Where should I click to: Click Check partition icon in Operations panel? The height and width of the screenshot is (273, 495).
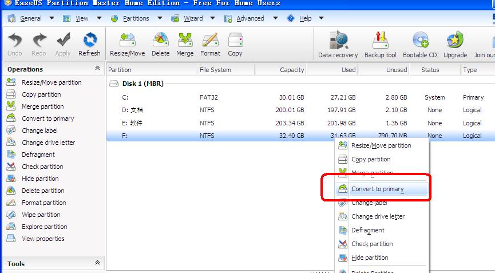(11, 166)
